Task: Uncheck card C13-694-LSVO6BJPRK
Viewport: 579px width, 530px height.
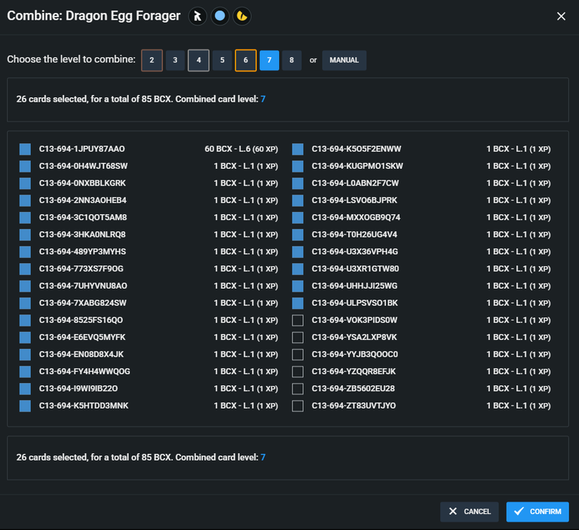Action: pos(298,201)
